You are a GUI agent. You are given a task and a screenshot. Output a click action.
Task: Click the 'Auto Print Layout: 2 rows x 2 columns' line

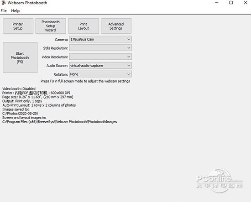coord(39,105)
